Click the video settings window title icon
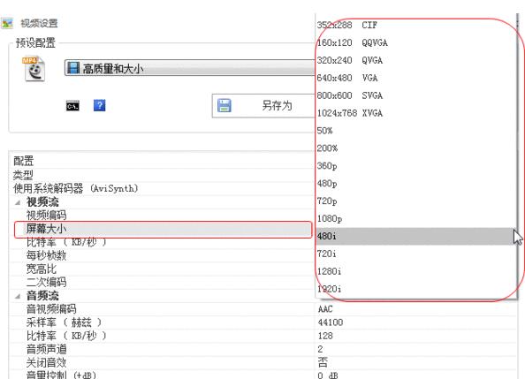 pos(7,24)
